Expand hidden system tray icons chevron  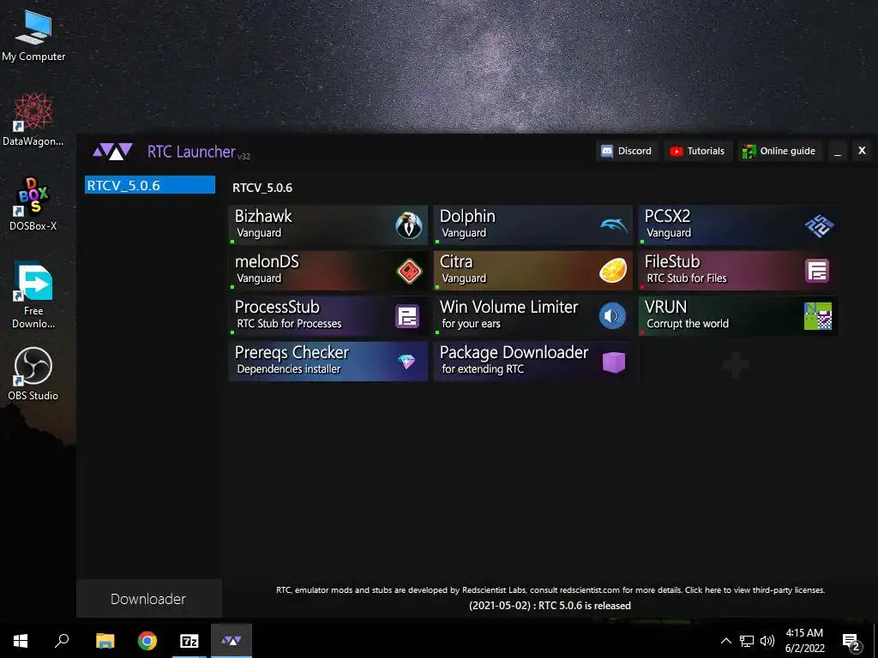(725, 641)
